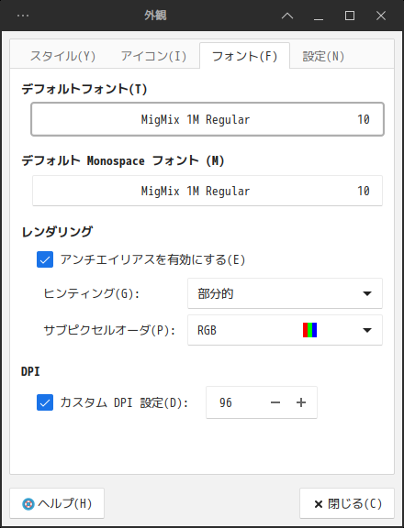Click the DPI value field showing 96
Screen dimensions: 404x528
235,402
